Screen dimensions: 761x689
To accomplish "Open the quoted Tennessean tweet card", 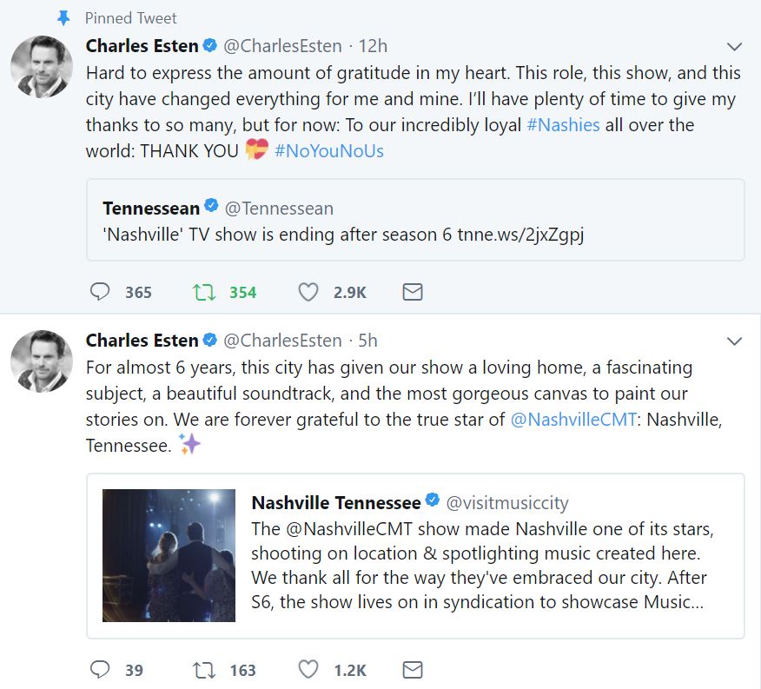I will coord(415,220).
